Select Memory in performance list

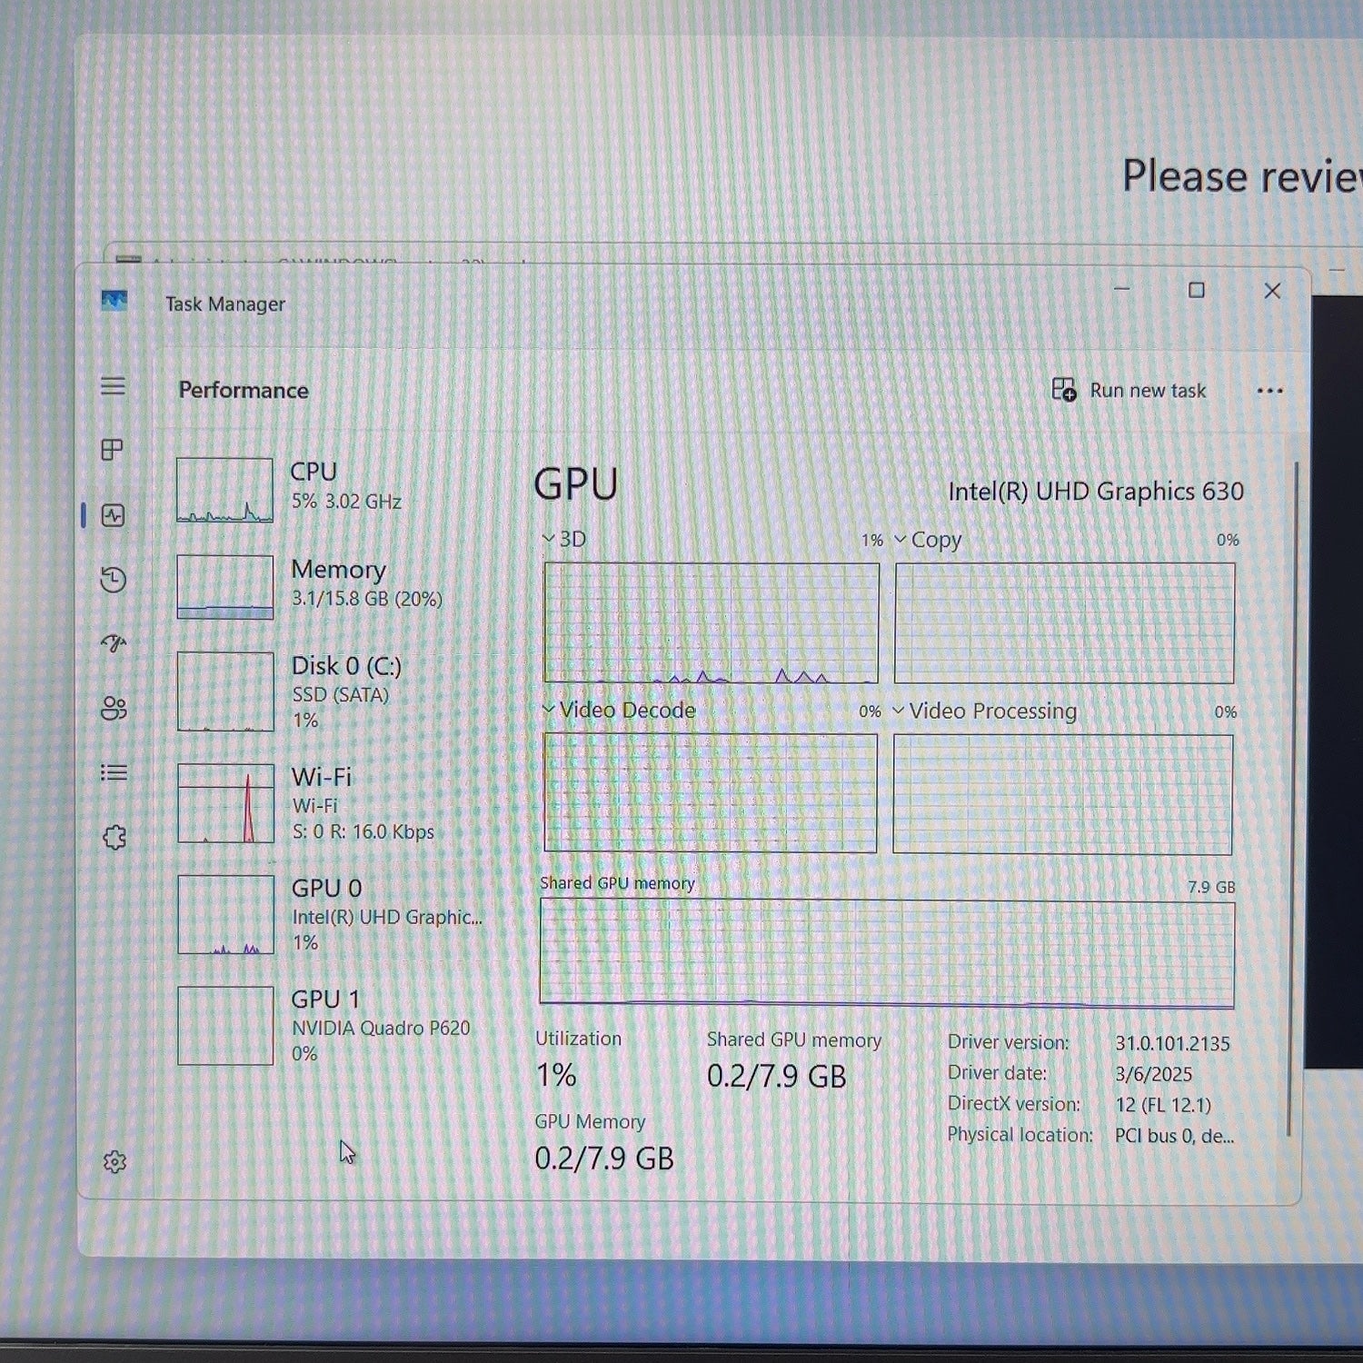pos(332,586)
